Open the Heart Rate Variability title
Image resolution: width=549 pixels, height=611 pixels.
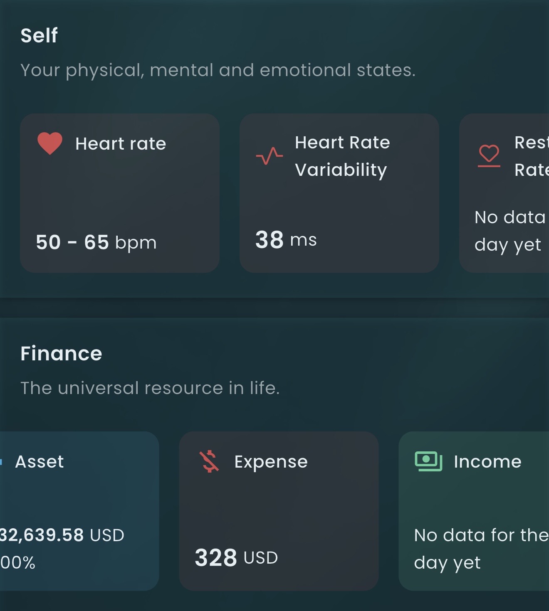point(342,156)
